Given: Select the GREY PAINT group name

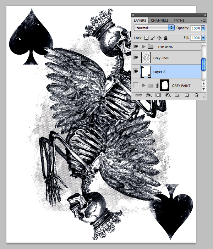Looking at the screenshot, I should coord(181,86).
